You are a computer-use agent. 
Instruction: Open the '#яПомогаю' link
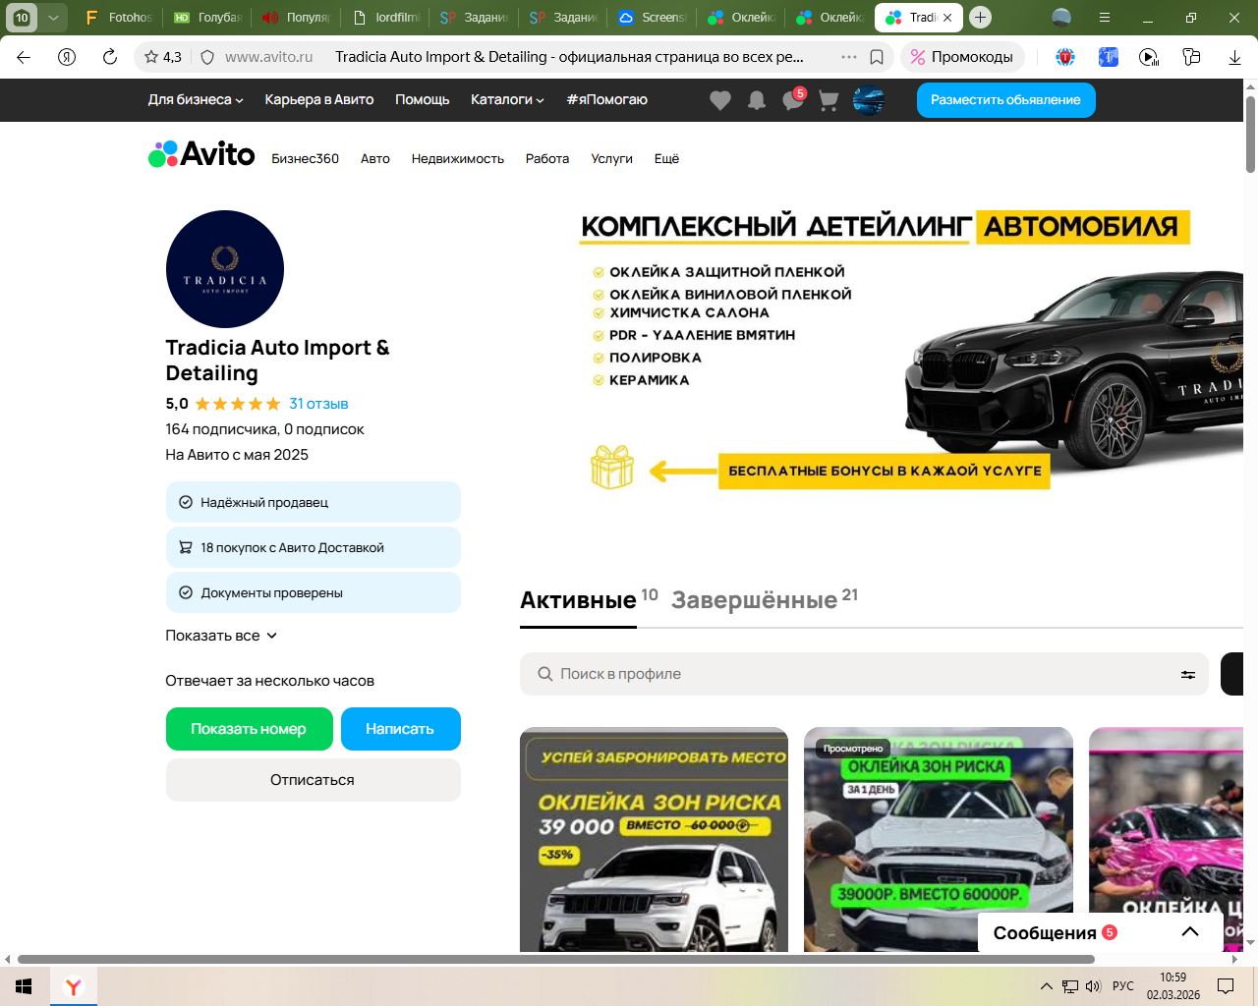[x=607, y=100]
